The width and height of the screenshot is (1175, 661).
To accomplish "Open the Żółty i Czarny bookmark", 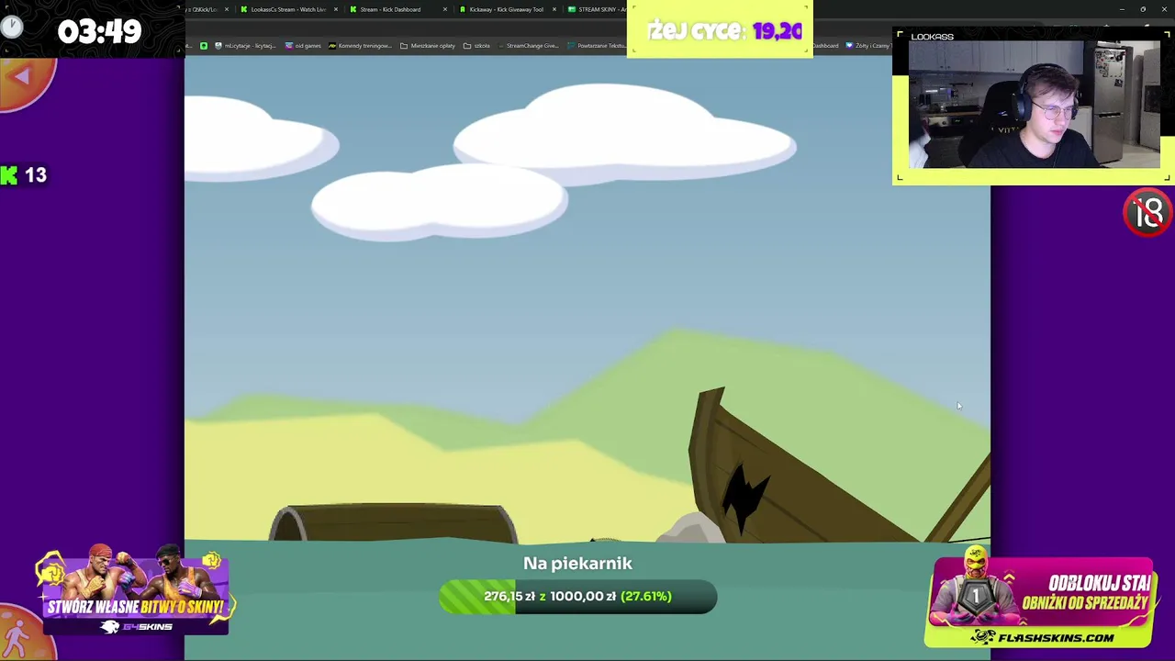I will pos(868,46).
